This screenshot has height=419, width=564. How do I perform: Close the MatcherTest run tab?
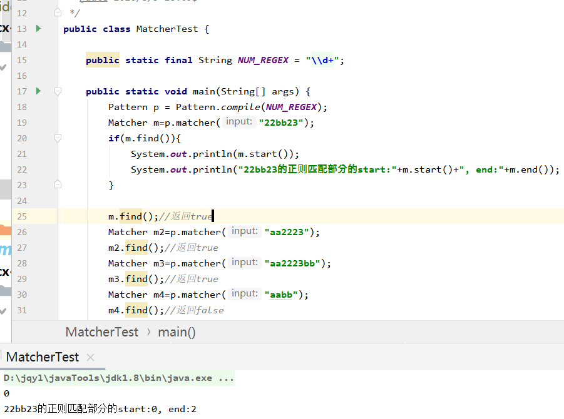coord(90,357)
